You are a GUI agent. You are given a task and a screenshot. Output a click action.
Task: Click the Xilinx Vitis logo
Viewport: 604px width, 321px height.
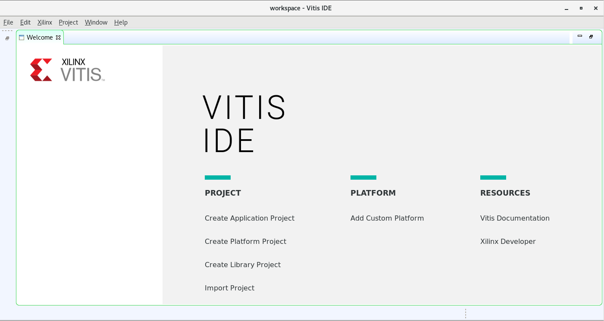(67, 70)
